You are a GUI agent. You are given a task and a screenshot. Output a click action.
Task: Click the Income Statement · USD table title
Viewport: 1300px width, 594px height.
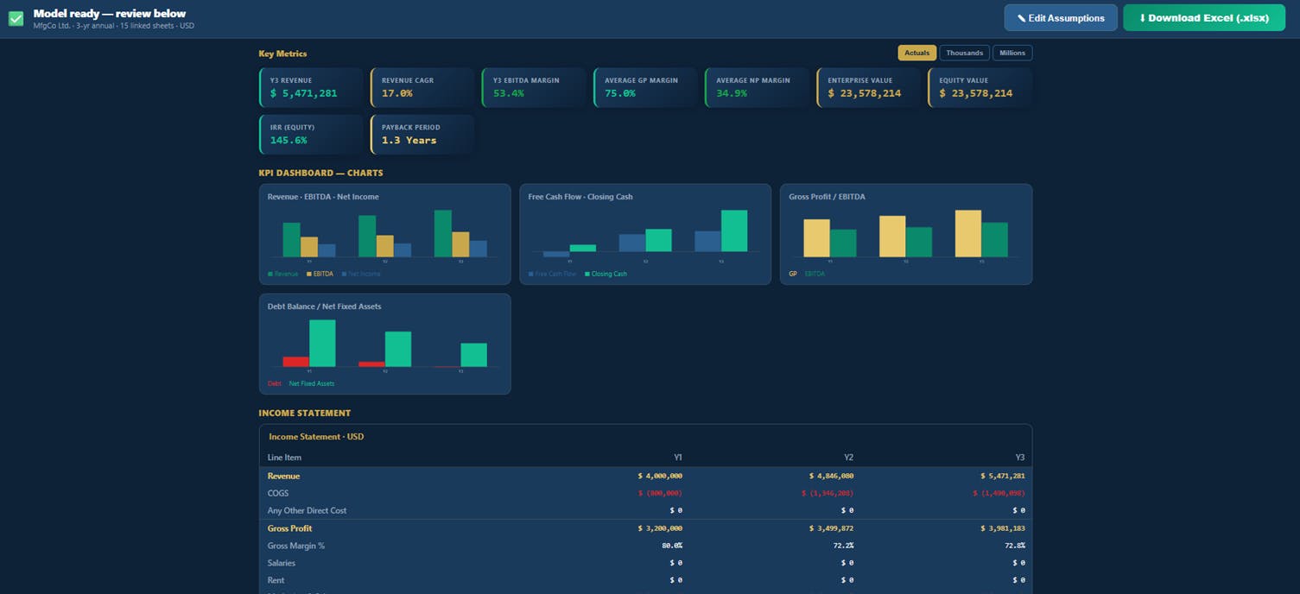[316, 437]
